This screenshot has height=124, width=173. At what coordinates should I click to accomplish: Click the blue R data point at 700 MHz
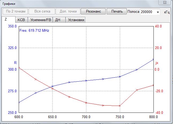click(86, 81)
